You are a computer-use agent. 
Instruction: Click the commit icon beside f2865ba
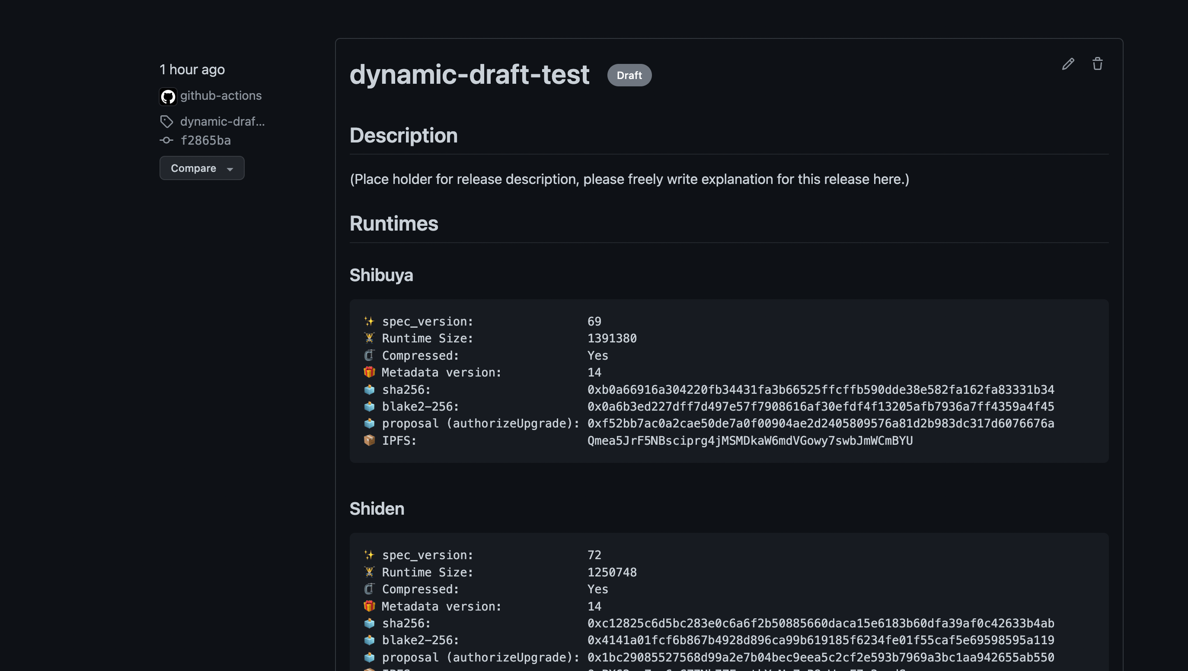coord(166,140)
